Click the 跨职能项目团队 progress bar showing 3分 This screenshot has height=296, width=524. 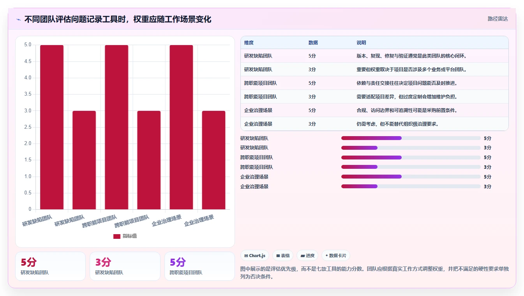pyautogui.click(x=411, y=167)
